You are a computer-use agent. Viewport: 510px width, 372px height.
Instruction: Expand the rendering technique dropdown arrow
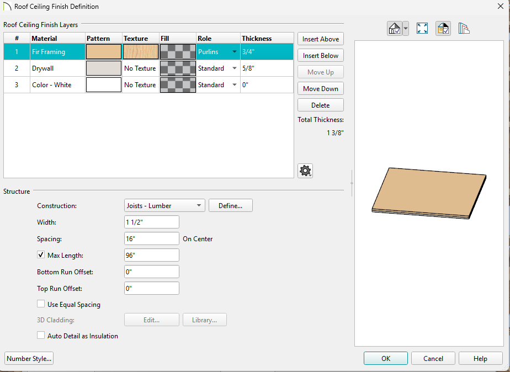[x=406, y=29]
